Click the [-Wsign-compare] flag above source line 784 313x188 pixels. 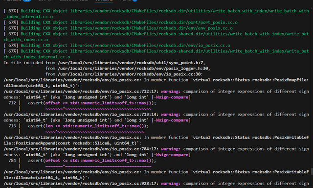pyautogui.click(x=171, y=155)
